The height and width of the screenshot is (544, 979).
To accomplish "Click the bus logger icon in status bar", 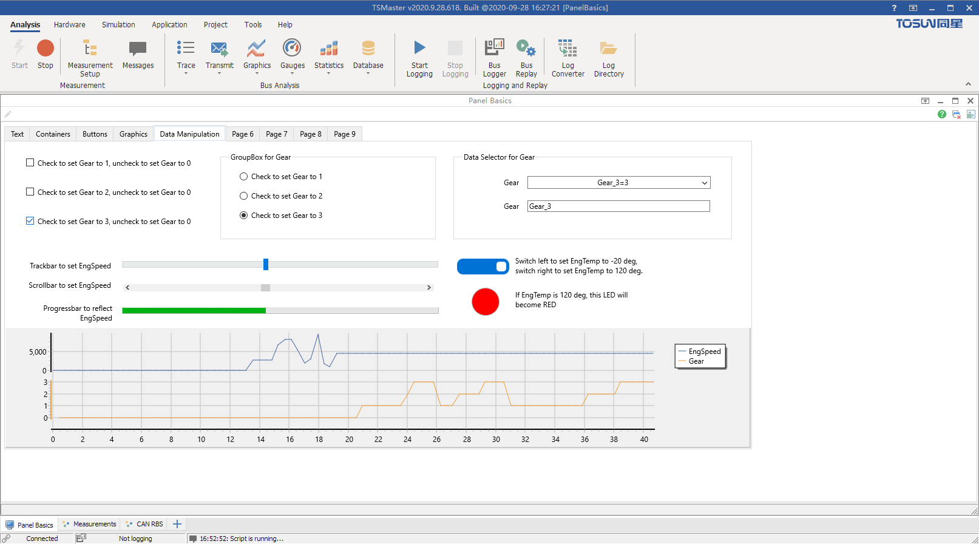I will point(81,538).
